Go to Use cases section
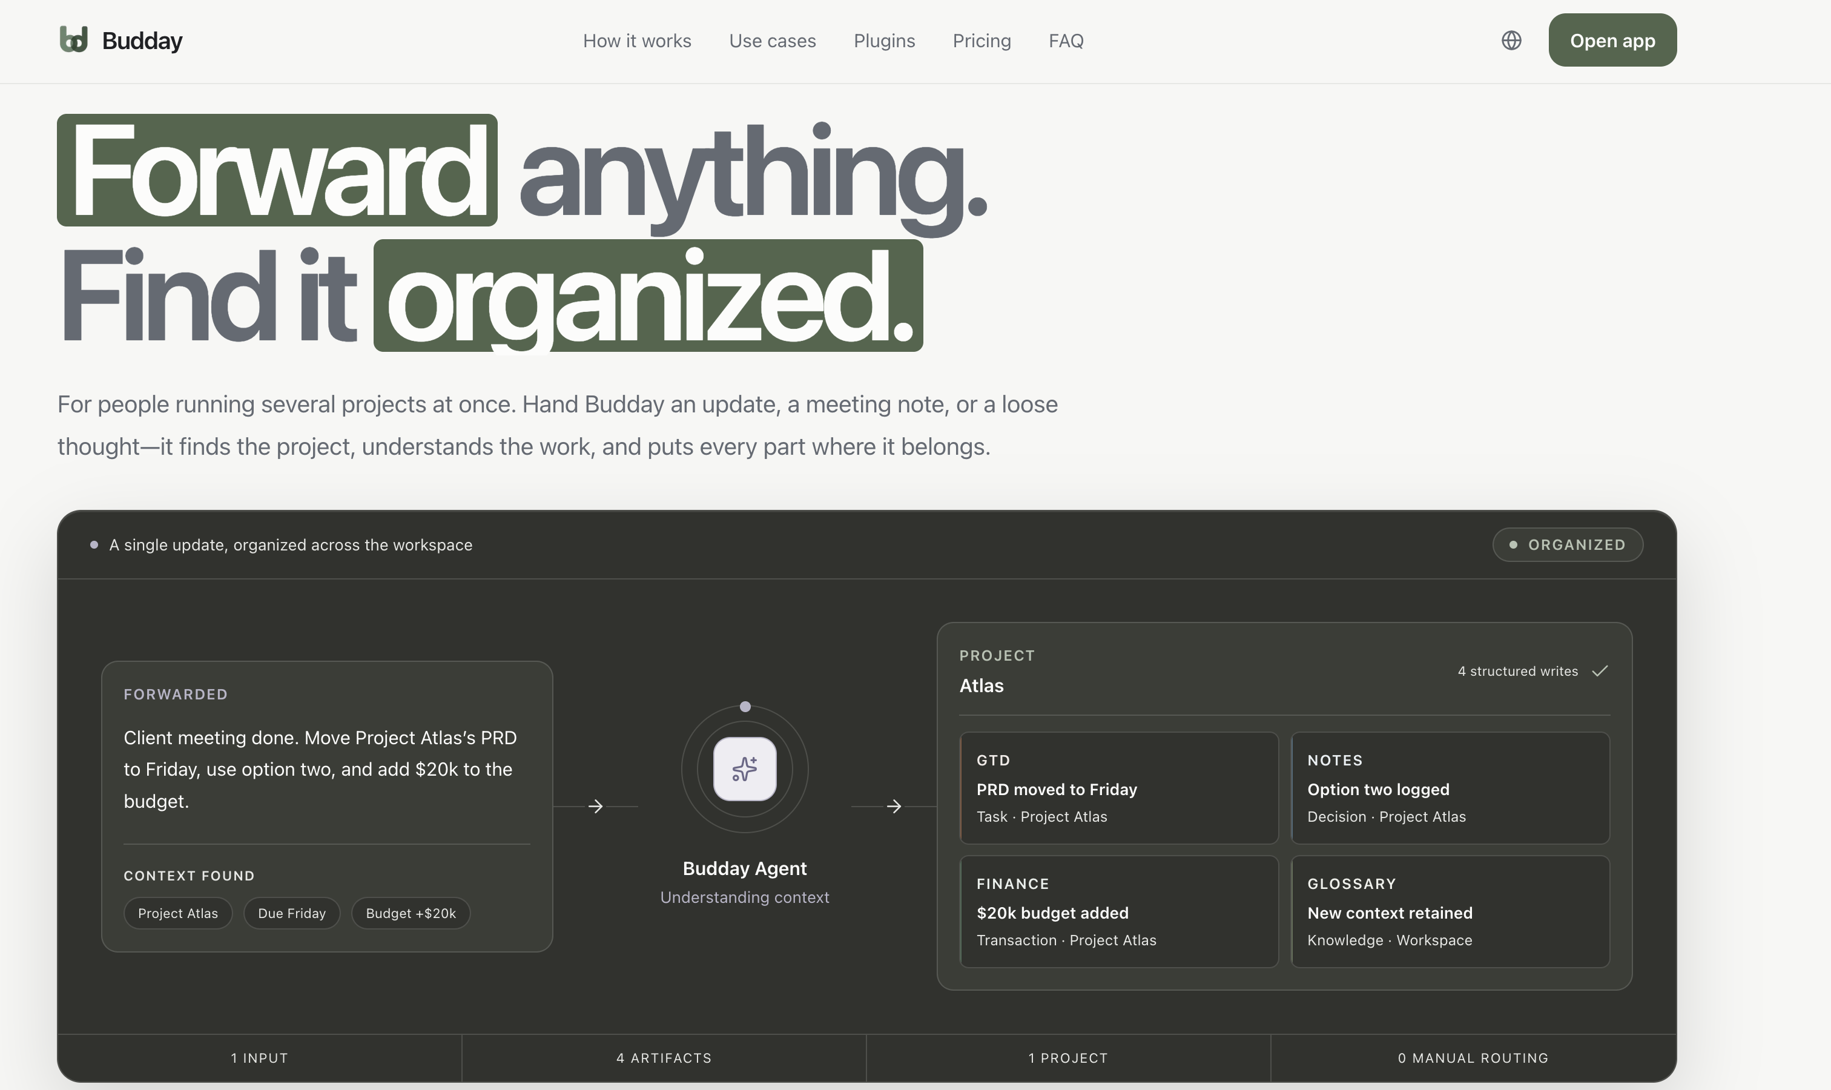1831x1090 pixels. 772,41
